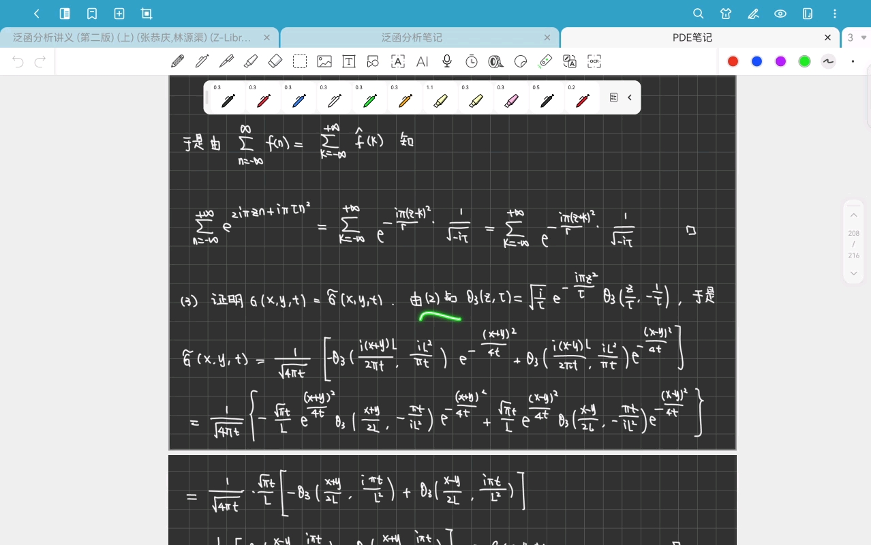This screenshot has height=545, width=871.
Task: Select the Shapes tool
Action: tap(373, 61)
